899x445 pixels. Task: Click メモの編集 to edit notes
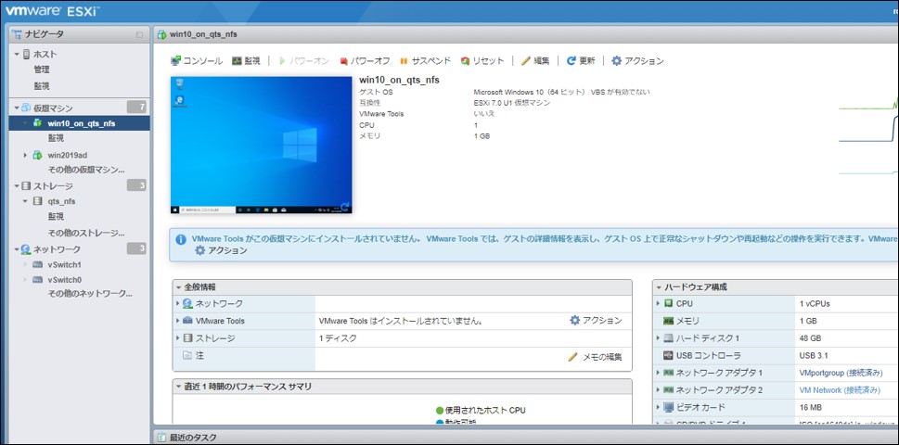(x=595, y=357)
